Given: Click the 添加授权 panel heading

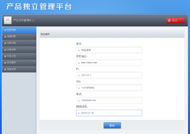Looking at the screenshot, I should [45, 34].
